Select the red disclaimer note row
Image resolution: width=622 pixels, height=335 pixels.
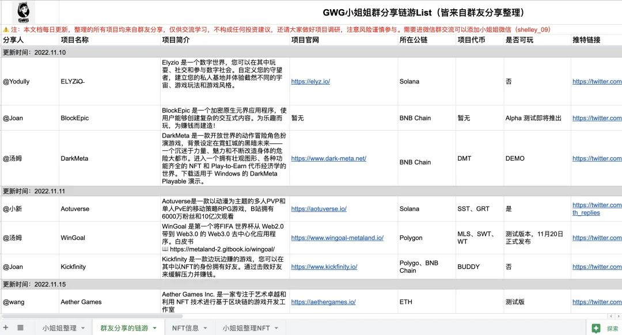tap(311, 30)
